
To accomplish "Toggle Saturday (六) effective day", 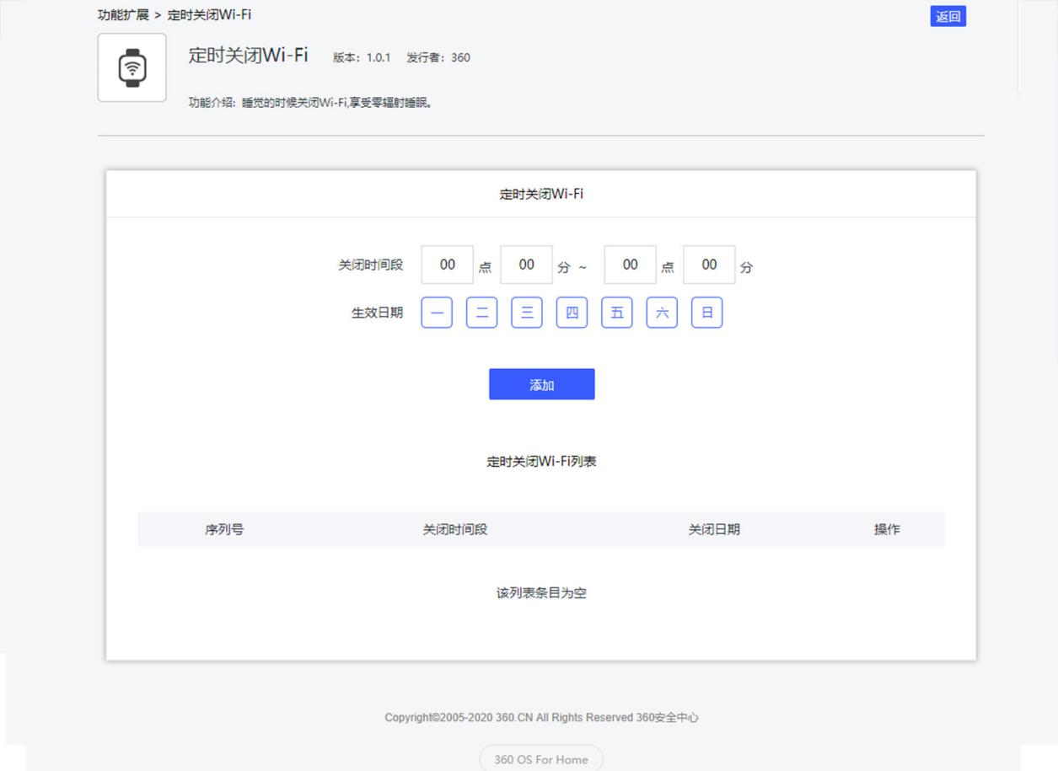I will tap(661, 312).
